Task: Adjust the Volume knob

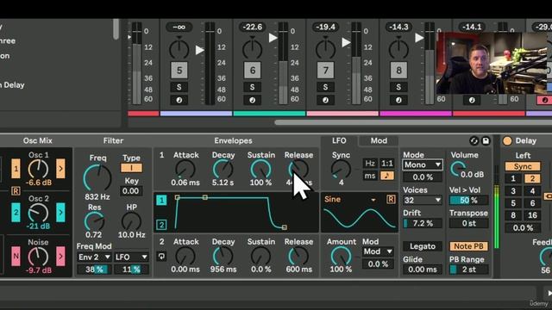Action: tap(457, 170)
